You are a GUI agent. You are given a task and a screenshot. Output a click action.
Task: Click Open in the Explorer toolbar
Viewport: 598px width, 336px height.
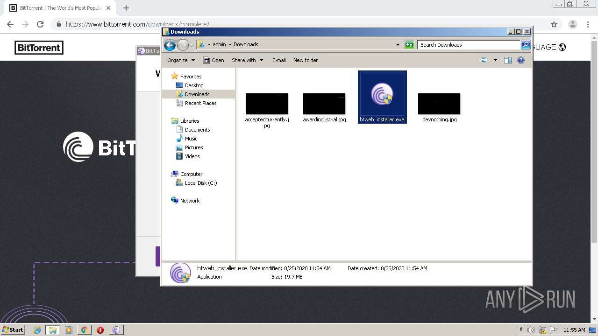point(214,60)
